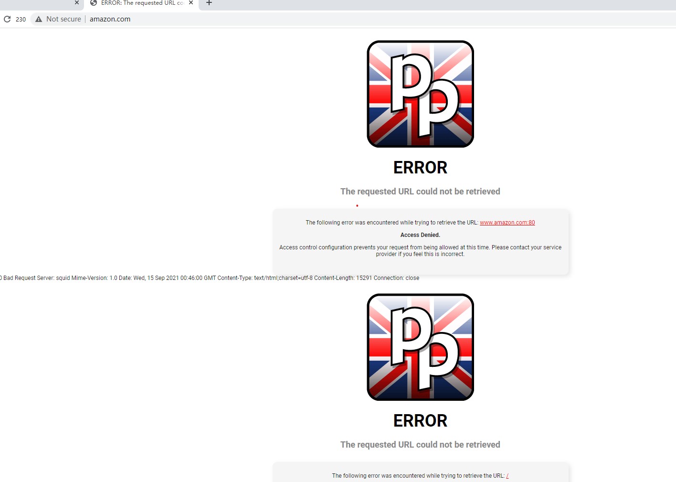Click the globe favicon on the ERROR tab
This screenshot has width=676, height=482.
point(94,3)
